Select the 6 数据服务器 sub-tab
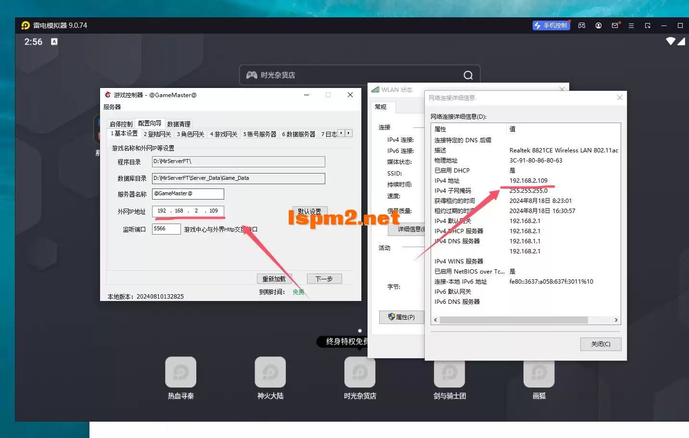689x438 pixels. [299, 134]
